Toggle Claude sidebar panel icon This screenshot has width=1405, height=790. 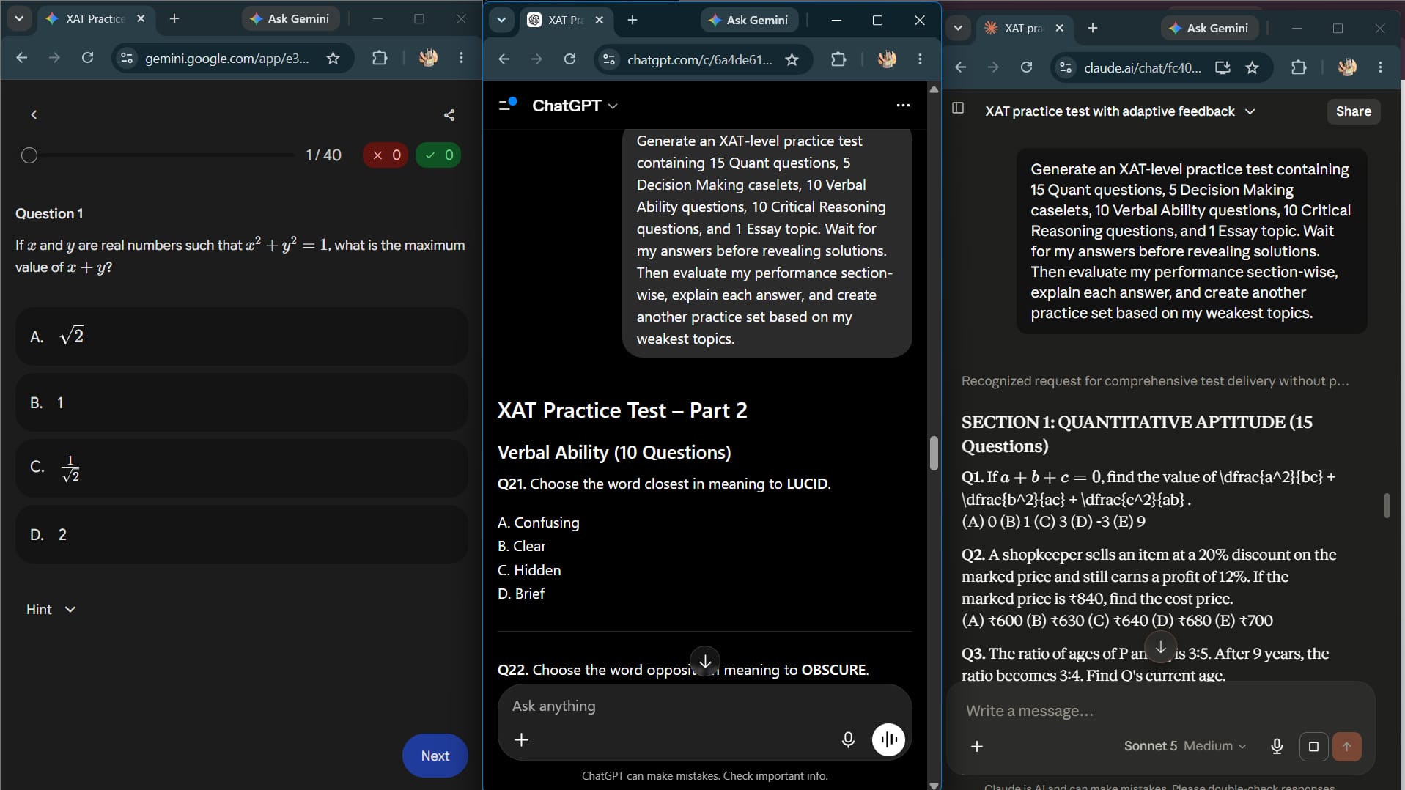click(957, 108)
